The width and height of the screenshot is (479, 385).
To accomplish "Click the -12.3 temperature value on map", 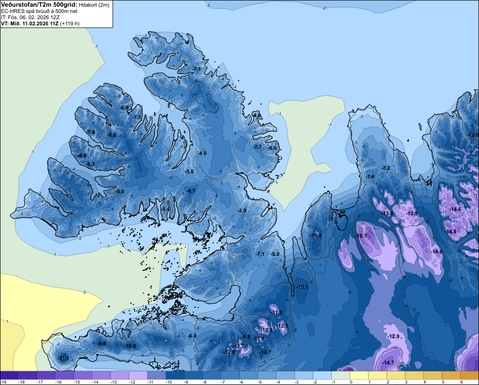I will (x=267, y=330).
